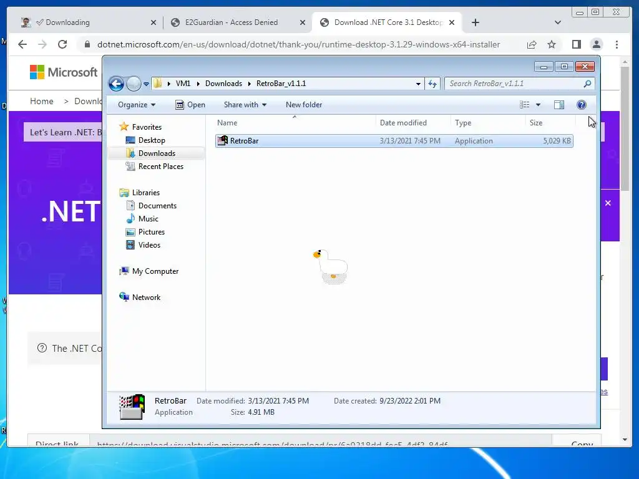The height and width of the screenshot is (479, 639).
Task: Open the Videos library
Action: pos(143,244)
